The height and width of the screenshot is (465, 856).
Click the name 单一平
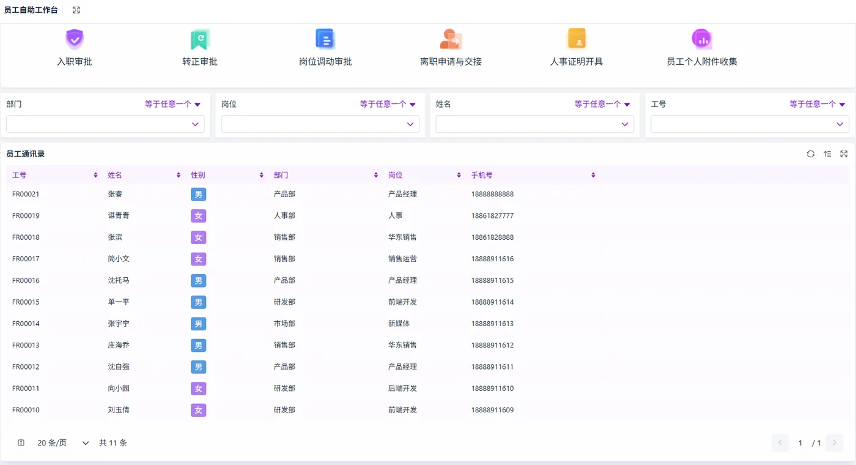click(x=119, y=302)
